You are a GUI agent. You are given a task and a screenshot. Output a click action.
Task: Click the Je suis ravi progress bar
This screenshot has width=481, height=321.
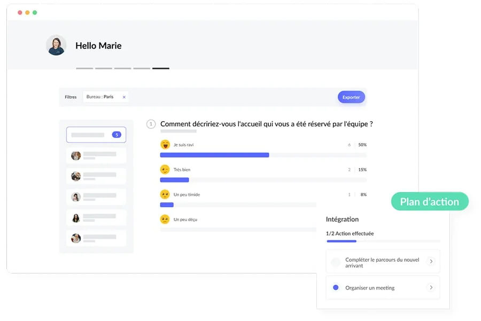click(263, 155)
